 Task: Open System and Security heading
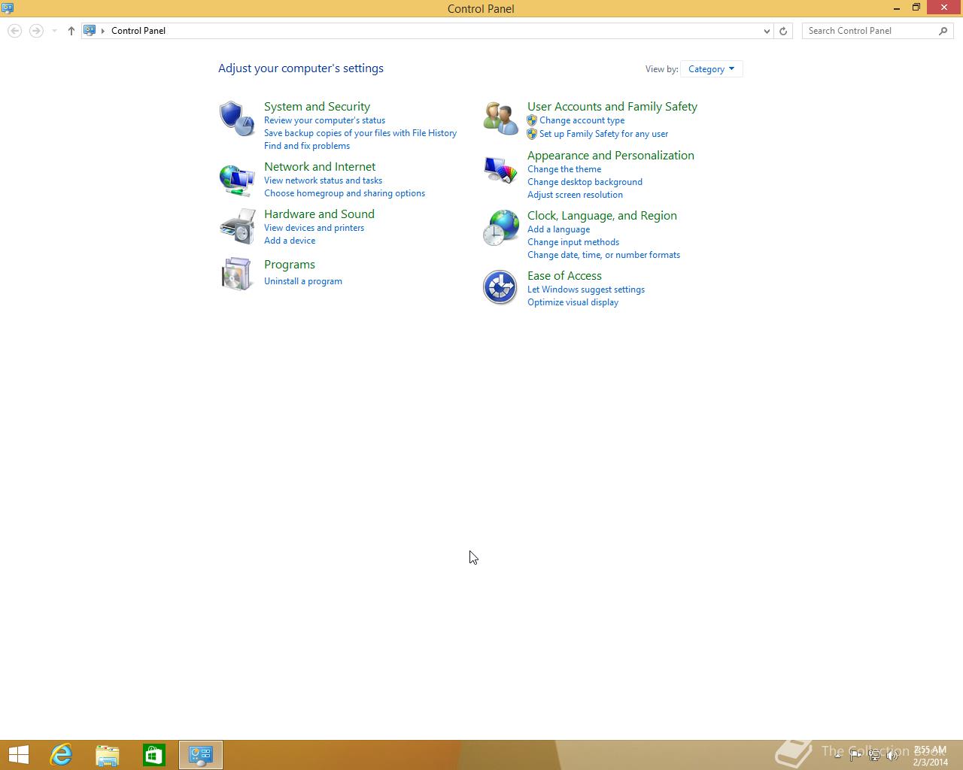click(317, 107)
